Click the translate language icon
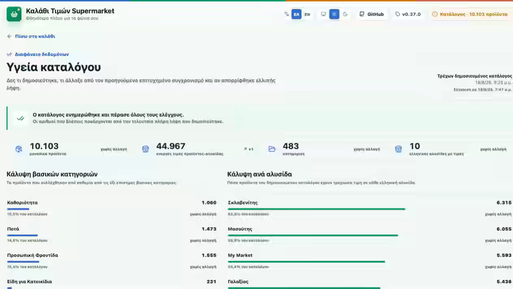Screen dimensions: 513x289 (x=287, y=14)
